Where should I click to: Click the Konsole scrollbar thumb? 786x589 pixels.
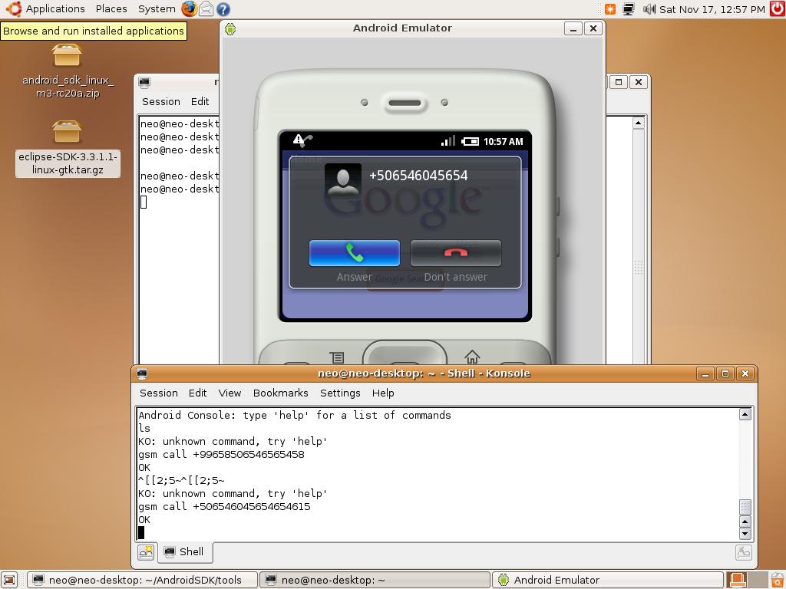tap(745, 507)
